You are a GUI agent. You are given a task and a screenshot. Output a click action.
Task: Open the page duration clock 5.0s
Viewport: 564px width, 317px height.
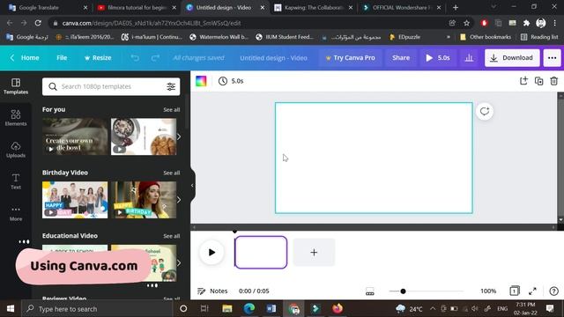click(x=231, y=81)
